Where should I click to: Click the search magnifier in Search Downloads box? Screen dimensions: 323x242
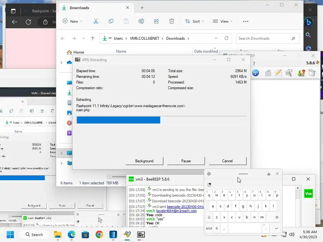click(x=293, y=38)
